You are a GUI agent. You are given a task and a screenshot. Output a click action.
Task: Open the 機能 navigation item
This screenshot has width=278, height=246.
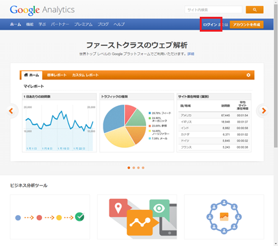pos(30,25)
